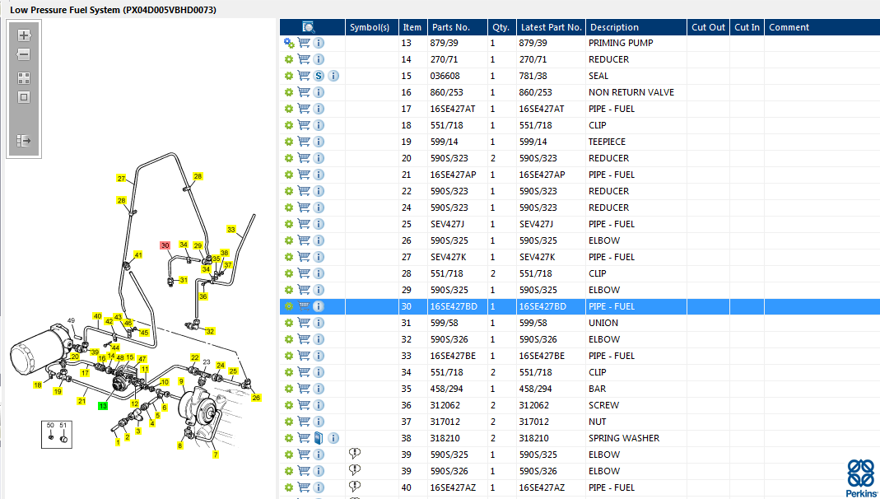
Task: Click the symbol icon on ELBOW 590S/326 item 39 row
Action: (355, 470)
